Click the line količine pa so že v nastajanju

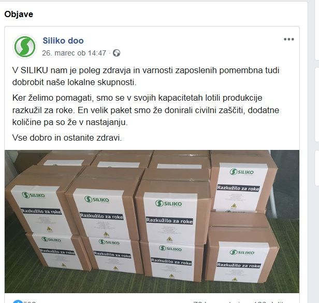point(70,122)
